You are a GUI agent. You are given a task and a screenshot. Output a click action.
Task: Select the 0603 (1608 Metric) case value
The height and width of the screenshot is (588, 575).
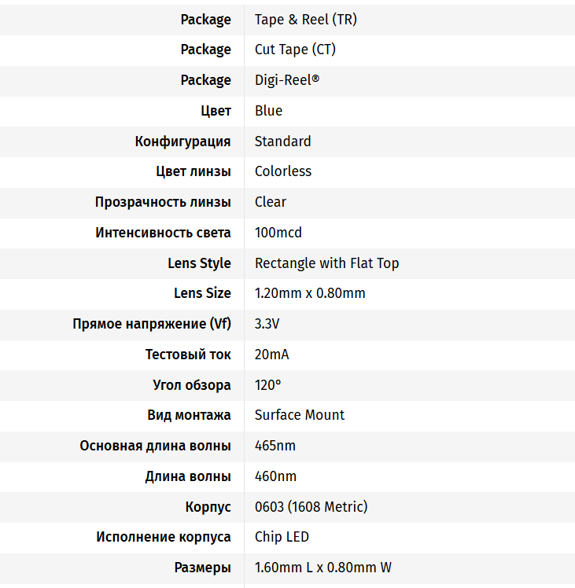311,507
